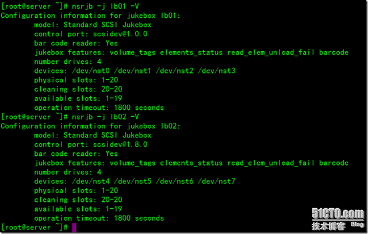
Task: Click the first 'operation timeout: 1800 seconds' line
Action: [x=99, y=108]
